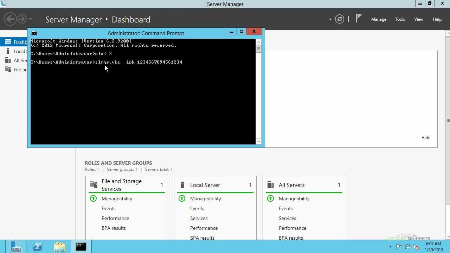Screen dimensions: 450x253
Task: Select the Dashboard icon in the sidebar
Action: [8, 42]
